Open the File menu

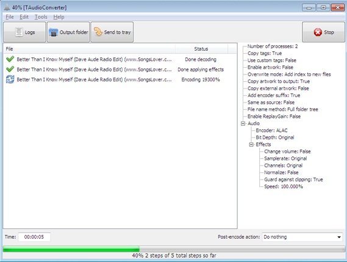point(10,17)
